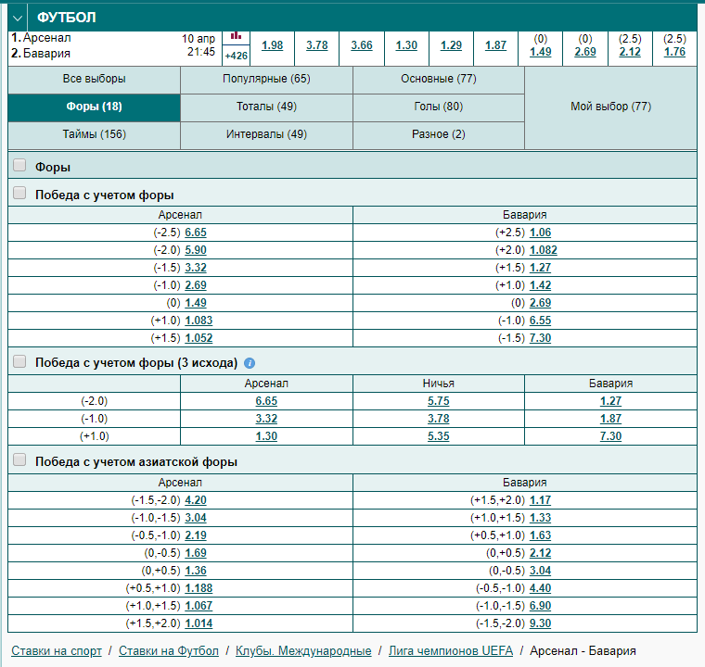Pick Bavaria win odds 3.66
Screen dimensions: 705x667
click(x=362, y=45)
